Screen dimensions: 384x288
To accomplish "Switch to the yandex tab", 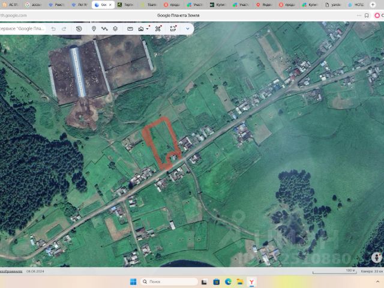I will [x=333, y=5].
